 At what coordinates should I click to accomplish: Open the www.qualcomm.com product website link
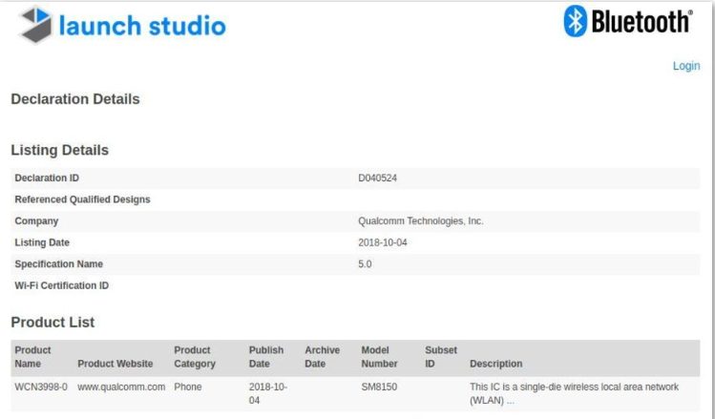[x=121, y=387]
